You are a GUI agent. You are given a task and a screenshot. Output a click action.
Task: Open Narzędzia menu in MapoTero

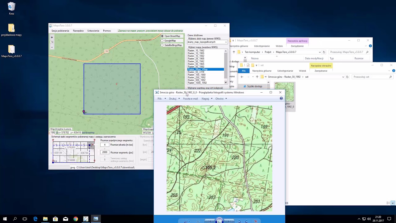[78, 31]
